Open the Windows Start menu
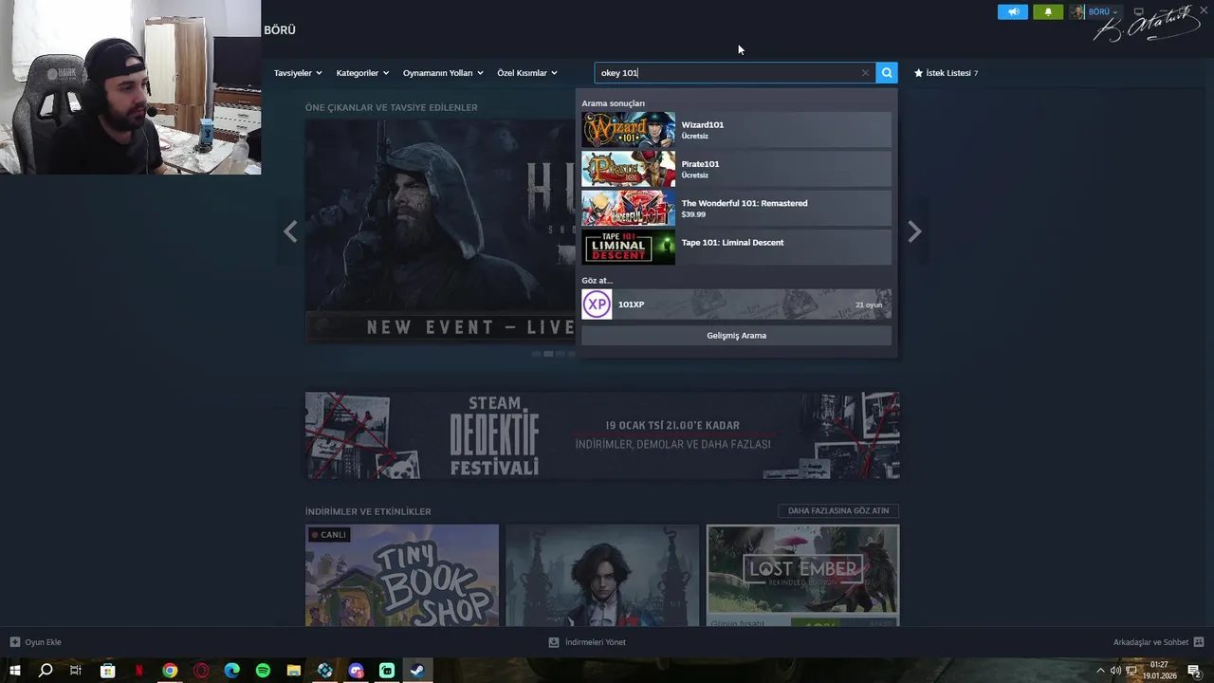Viewport: 1214px width, 683px height. click(14, 671)
